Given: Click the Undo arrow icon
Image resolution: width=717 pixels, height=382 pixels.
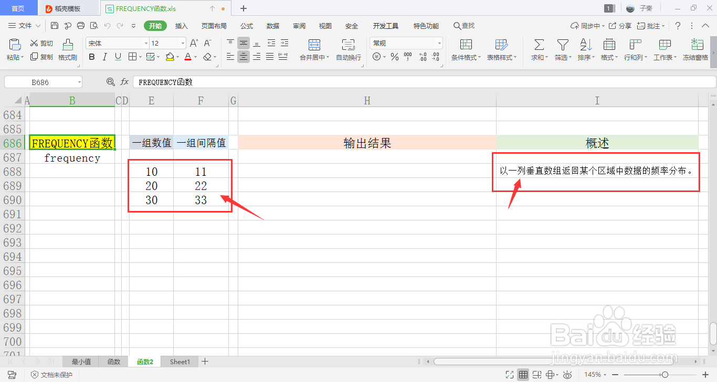Looking at the screenshot, I should tap(107, 26).
